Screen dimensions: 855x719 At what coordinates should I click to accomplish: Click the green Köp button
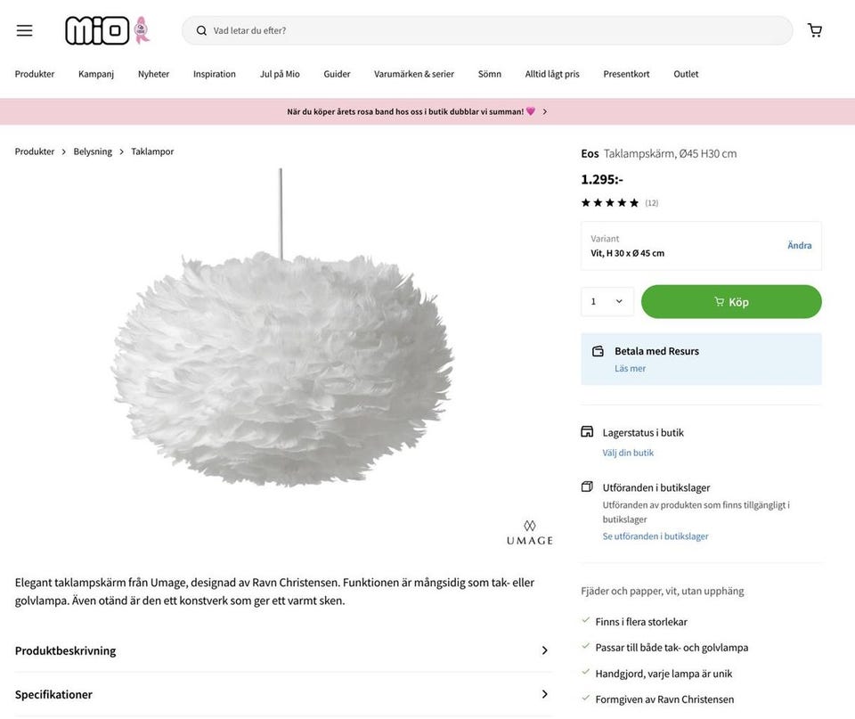pyautogui.click(x=730, y=301)
